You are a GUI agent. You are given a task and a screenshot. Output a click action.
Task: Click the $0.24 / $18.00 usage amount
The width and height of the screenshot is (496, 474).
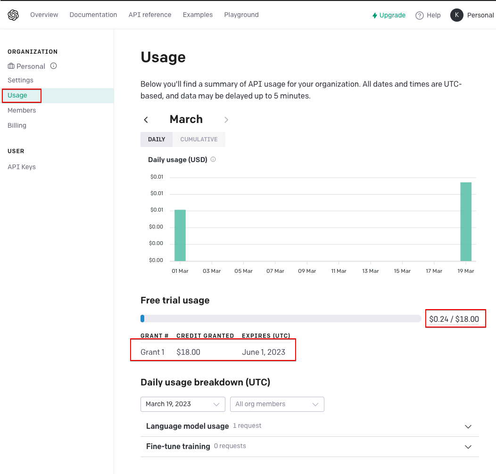454,319
